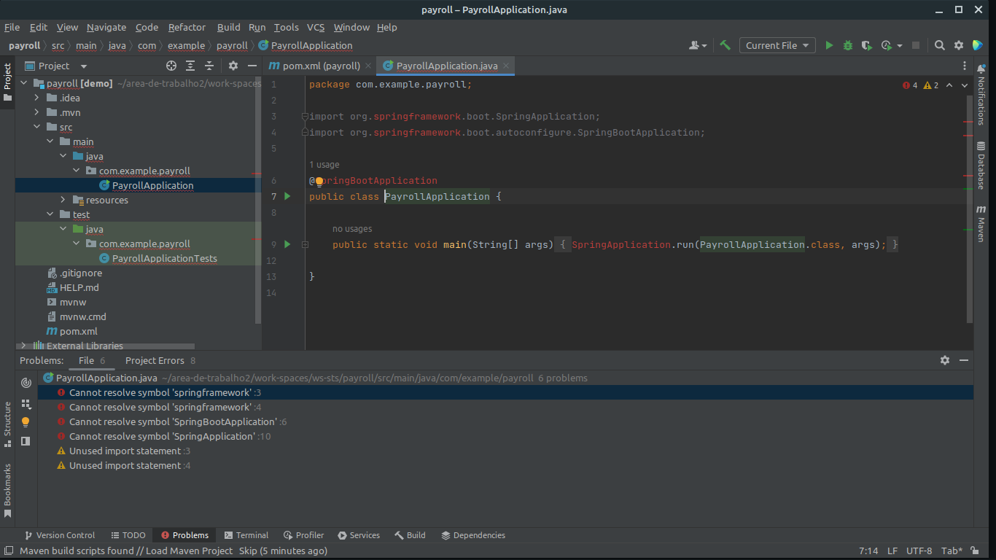
Task: Select PayrollApplicationTests in project tree
Action: tap(164, 258)
